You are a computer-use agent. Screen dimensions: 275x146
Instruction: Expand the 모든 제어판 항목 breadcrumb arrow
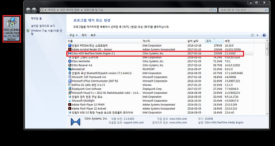coord(82,10)
